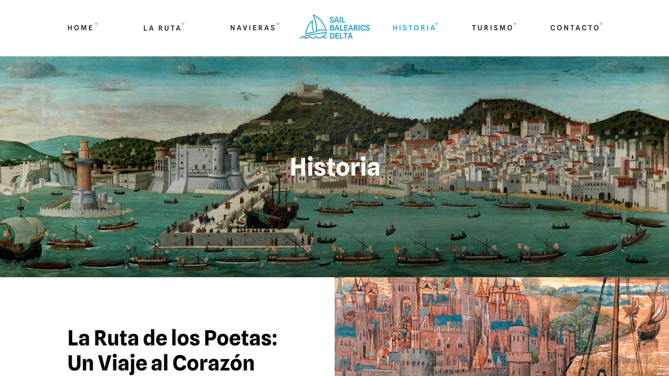
Task: Click the La Ruta de los Poetas heading line
Action: click(x=172, y=338)
